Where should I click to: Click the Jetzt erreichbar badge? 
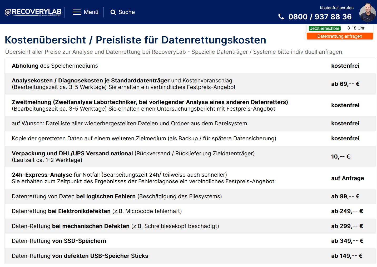(325, 28)
